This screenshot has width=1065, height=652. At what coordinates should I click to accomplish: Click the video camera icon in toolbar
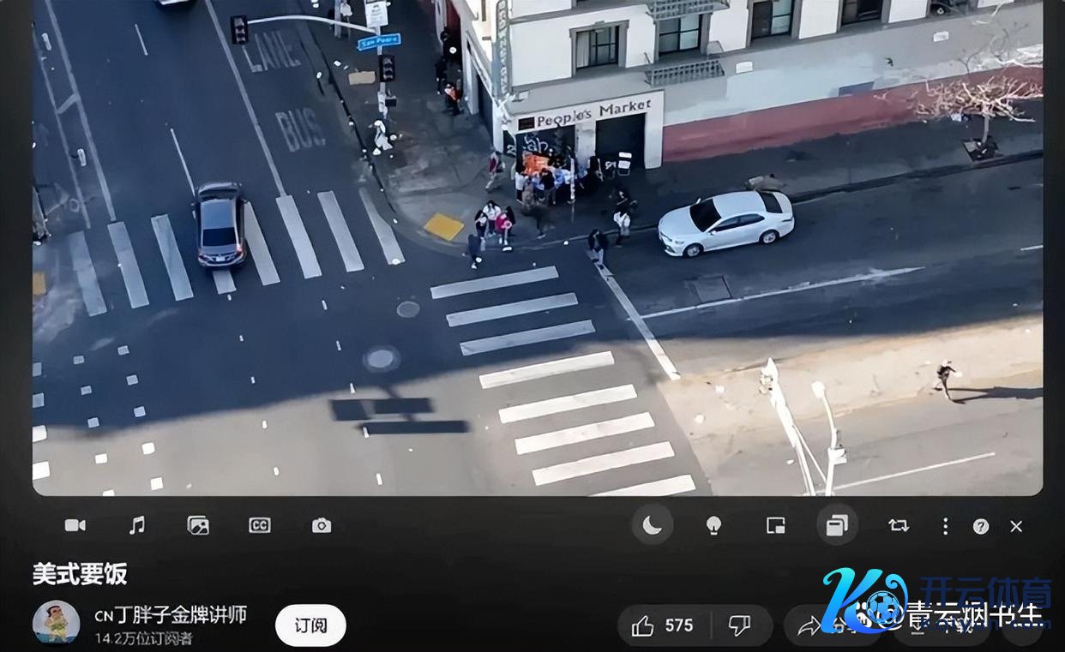(x=75, y=525)
